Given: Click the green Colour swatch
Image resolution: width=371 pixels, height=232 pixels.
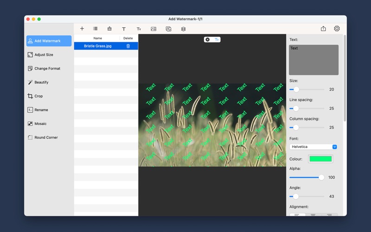Looking at the screenshot, I should (x=320, y=159).
